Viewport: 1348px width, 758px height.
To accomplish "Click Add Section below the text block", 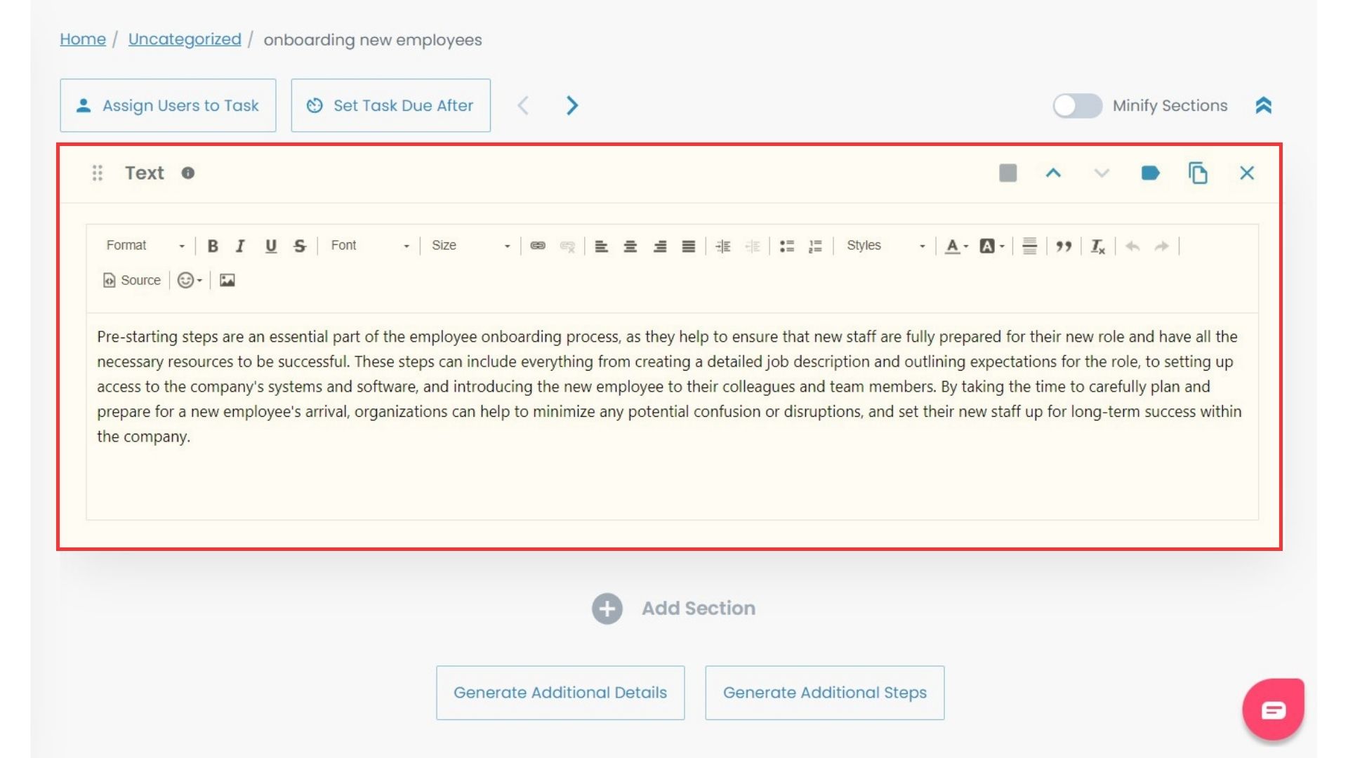I will coord(673,608).
